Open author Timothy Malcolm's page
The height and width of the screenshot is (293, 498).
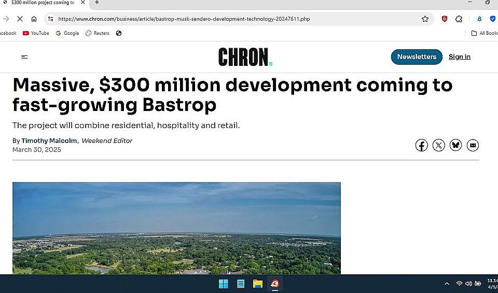(x=49, y=141)
